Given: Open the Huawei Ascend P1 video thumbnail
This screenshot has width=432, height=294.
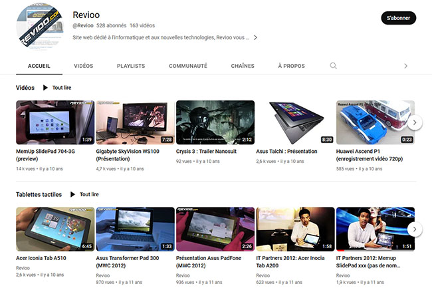Looking at the screenshot, I should click(x=376, y=122).
